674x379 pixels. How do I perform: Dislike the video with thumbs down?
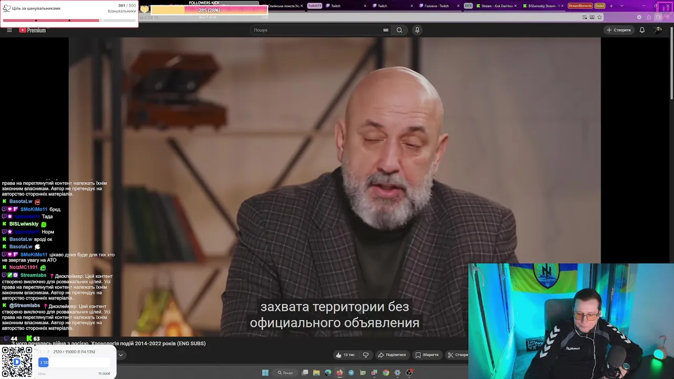tap(365, 355)
